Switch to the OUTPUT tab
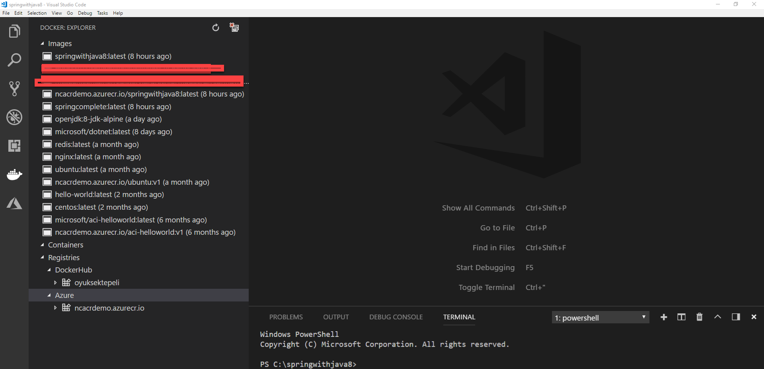 coord(336,317)
